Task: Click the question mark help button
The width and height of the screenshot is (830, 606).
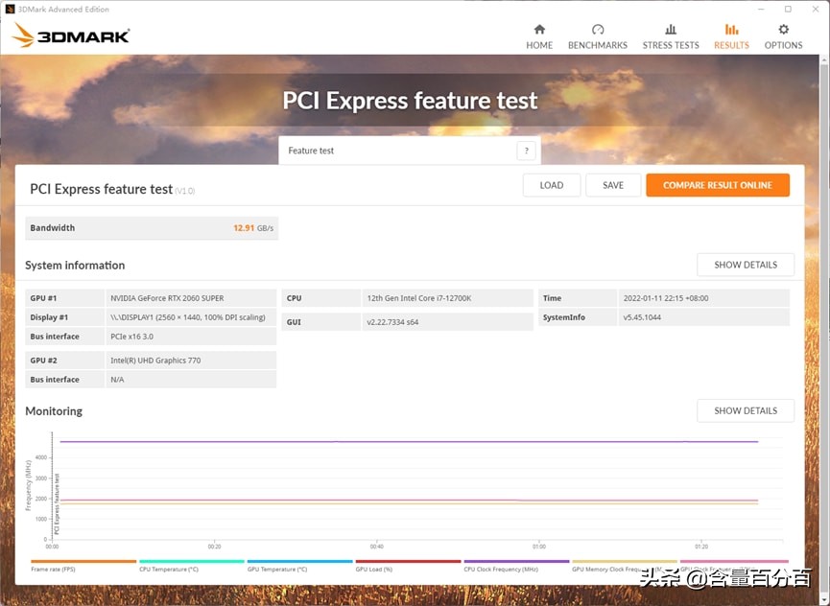Action: click(526, 151)
